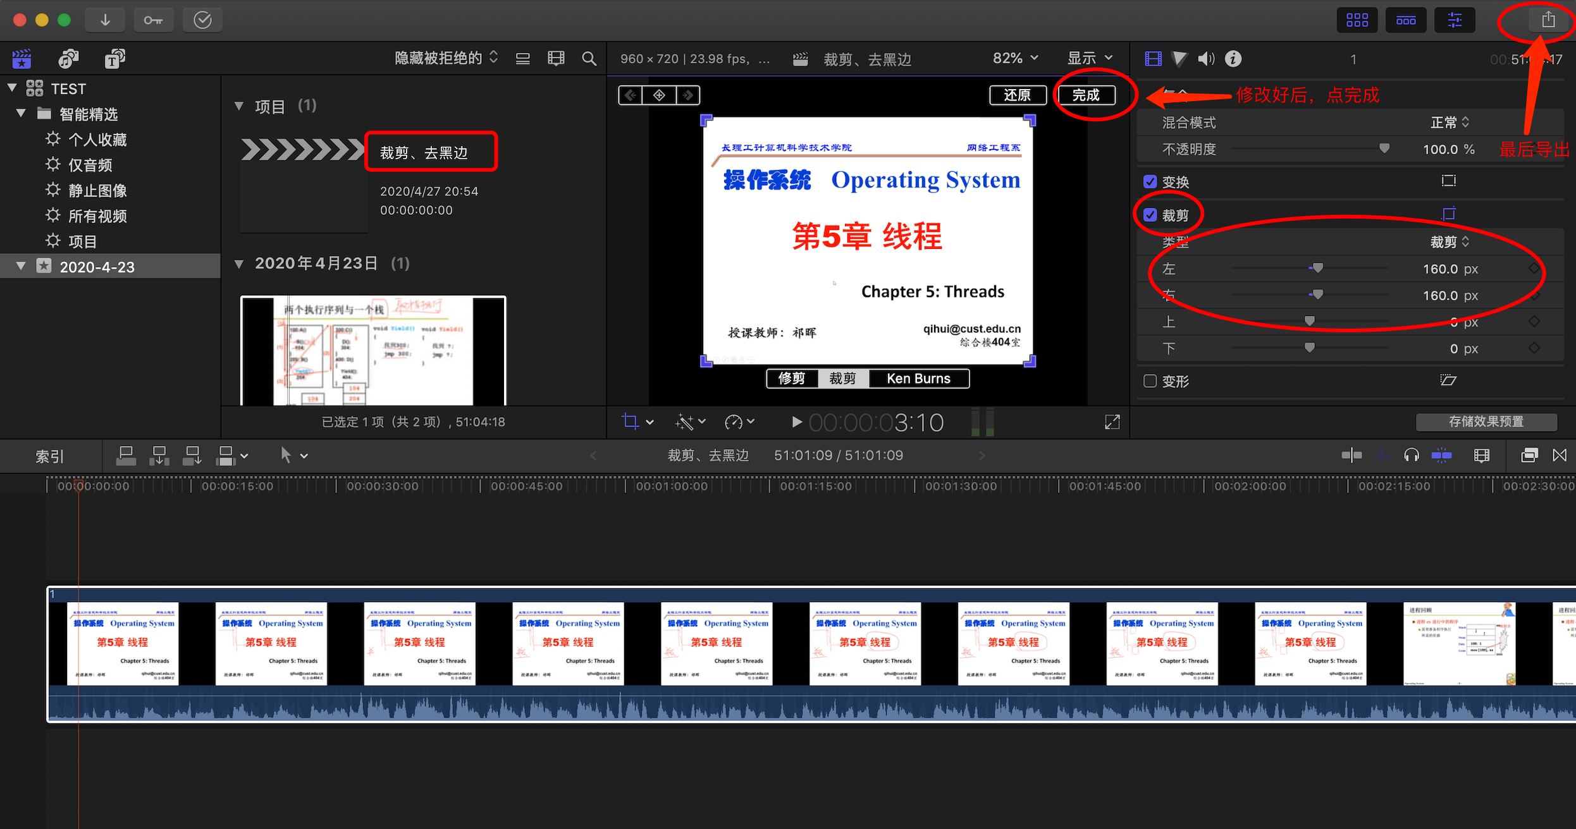Add keyframe diamond in viewer
The image size is (1576, 829).
coord(659,95)
